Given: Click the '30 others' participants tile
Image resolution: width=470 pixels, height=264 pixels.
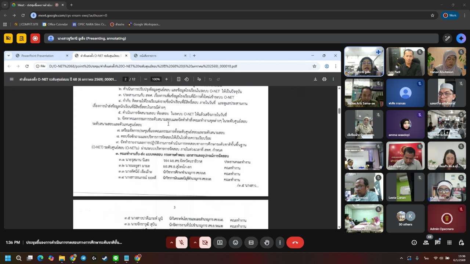Looking at the screenshot, I should (x=405, y=219).
